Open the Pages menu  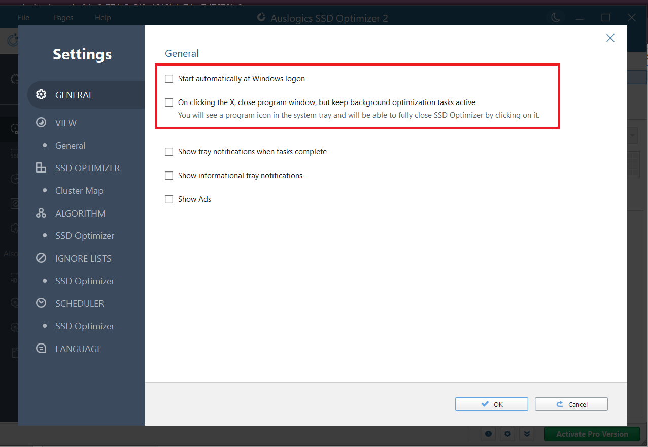[63, 17]
